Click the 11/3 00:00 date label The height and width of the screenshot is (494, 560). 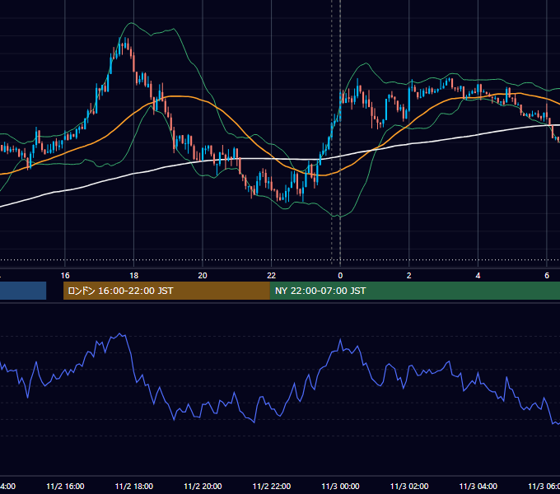pos(340,486)
